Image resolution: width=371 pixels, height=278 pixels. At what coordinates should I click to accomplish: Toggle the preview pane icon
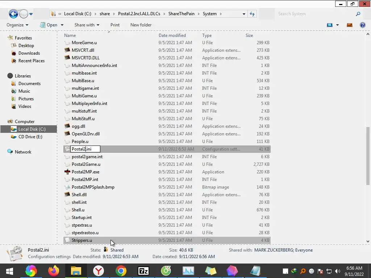(x=350, y=25)
